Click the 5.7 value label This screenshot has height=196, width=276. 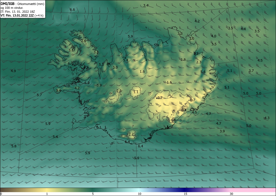tap(39, 95)
